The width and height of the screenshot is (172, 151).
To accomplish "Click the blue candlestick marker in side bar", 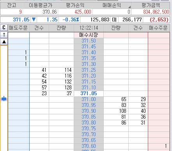I will [4, 99].
